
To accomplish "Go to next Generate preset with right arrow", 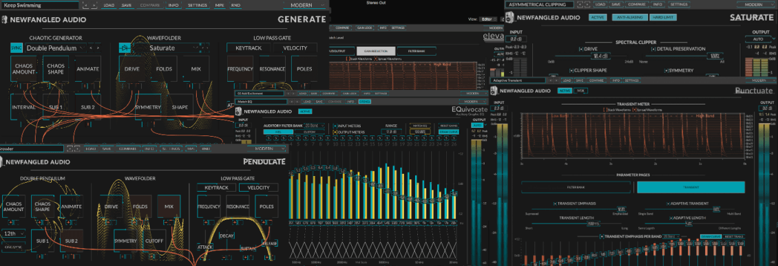I will click(x=94, y=5).
